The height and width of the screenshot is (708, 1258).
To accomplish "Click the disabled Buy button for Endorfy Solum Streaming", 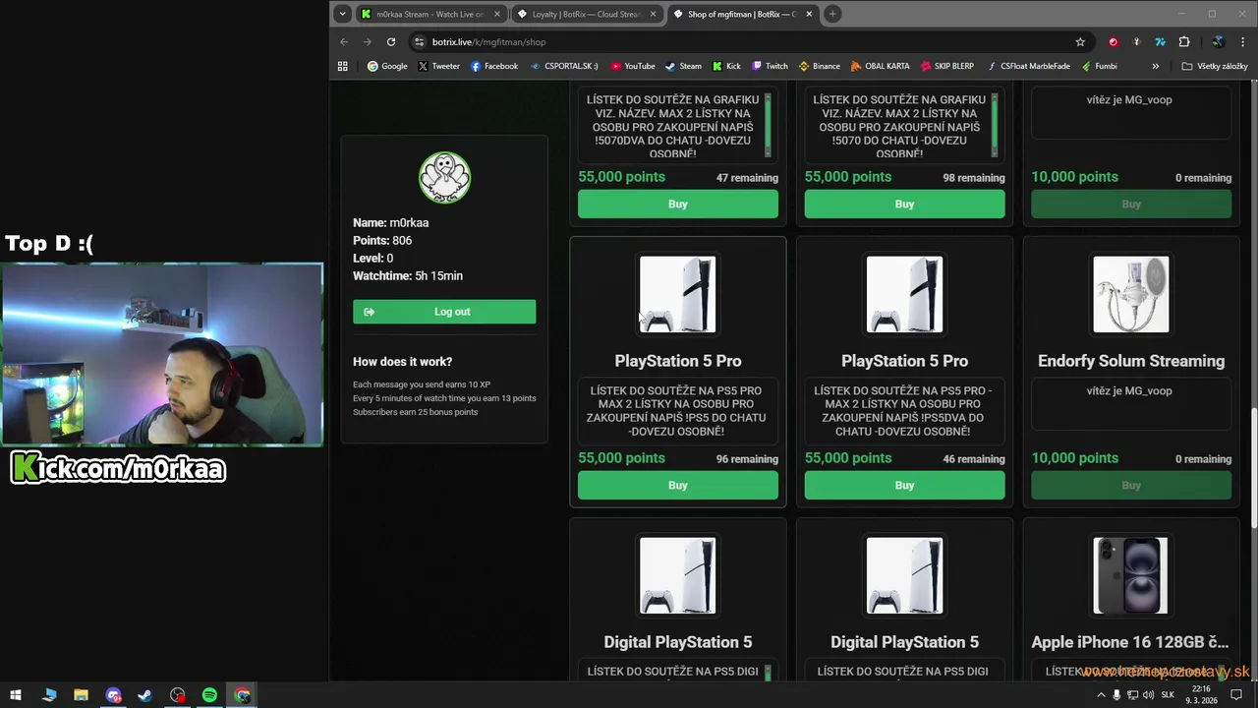I will tap(1131, 486).
